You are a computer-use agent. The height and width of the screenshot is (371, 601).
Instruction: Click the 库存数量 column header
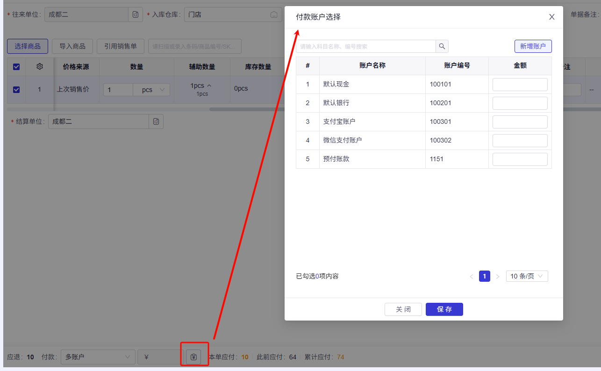coord(258,67)
